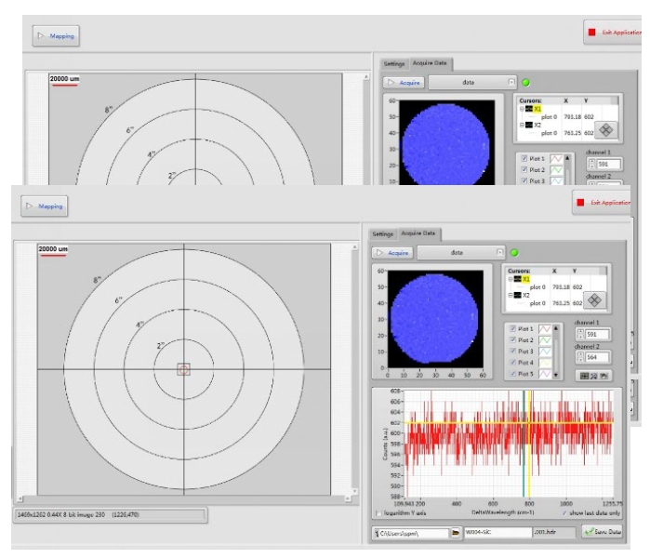Click the Acquire button in the front window
The image size is (650, 558).
point(392,252)
